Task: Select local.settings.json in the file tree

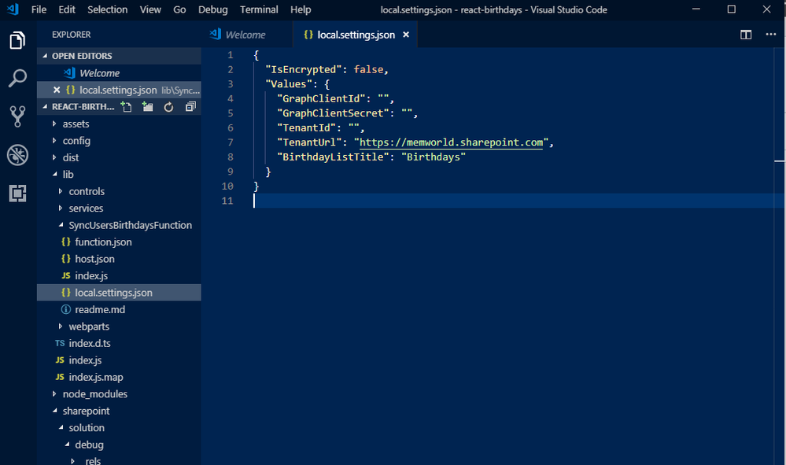Action: click(120, 293)
